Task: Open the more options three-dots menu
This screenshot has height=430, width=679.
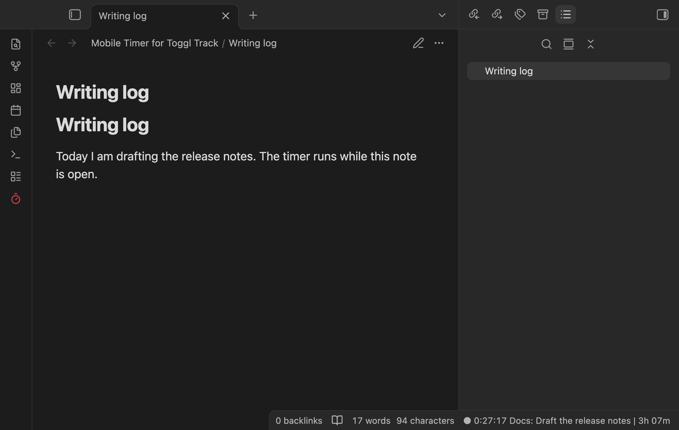Action: (439, 43)
